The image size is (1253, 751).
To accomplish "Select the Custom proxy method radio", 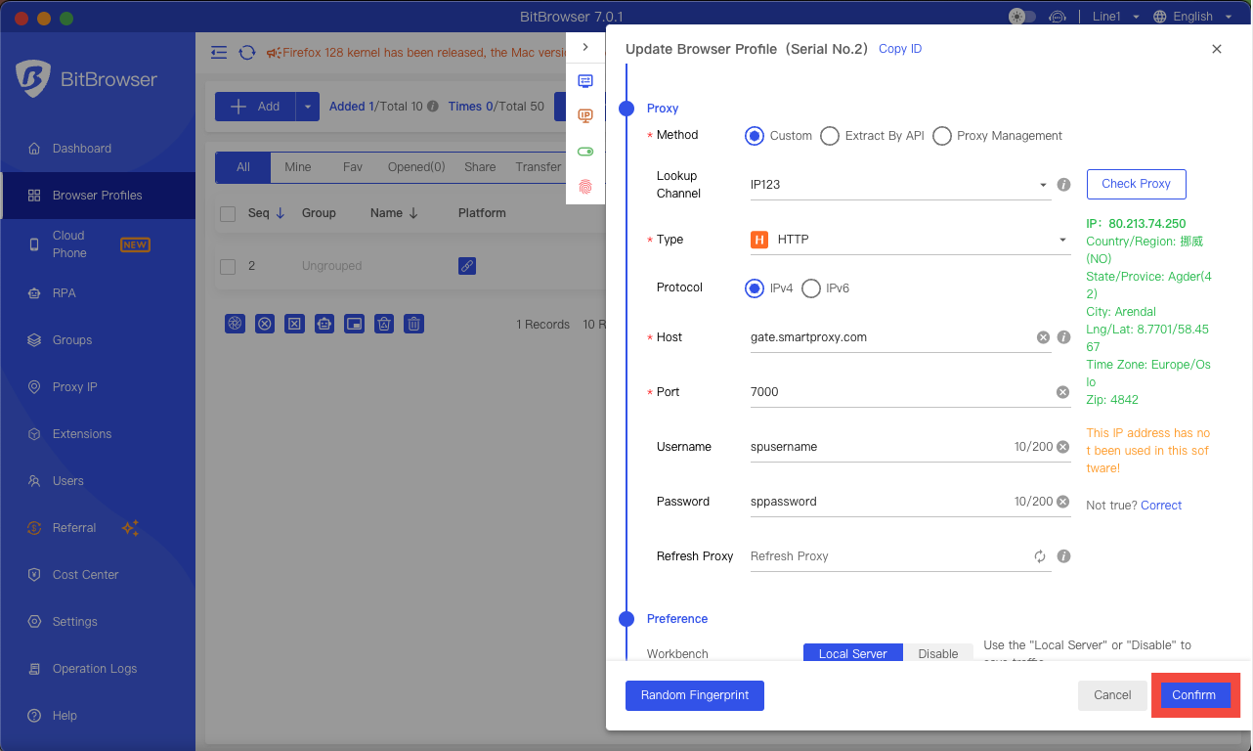I will coord(754,136).
